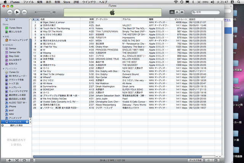The image size is (244, 163).
Task: Collapse the 共有 sidebar section
Action: point(3,37)
